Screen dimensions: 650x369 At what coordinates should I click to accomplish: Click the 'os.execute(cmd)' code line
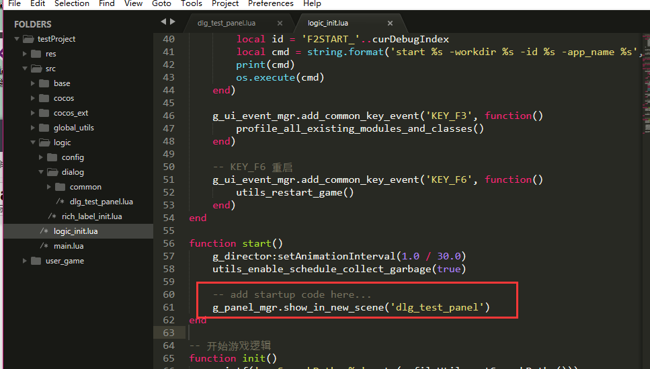pos(280,77)
